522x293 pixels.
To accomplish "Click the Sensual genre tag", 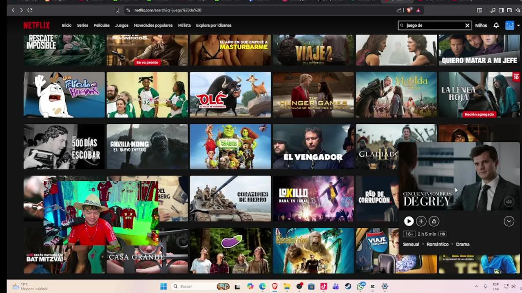I will [x=411, y=244].
